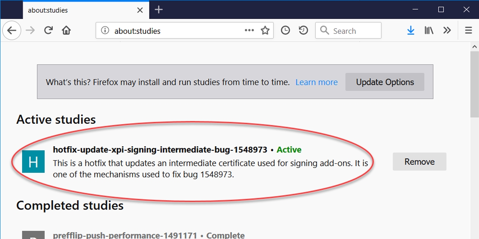The image size is (479, 239).
Task: Maximize the Firefox window
Action: pos(441,10)
